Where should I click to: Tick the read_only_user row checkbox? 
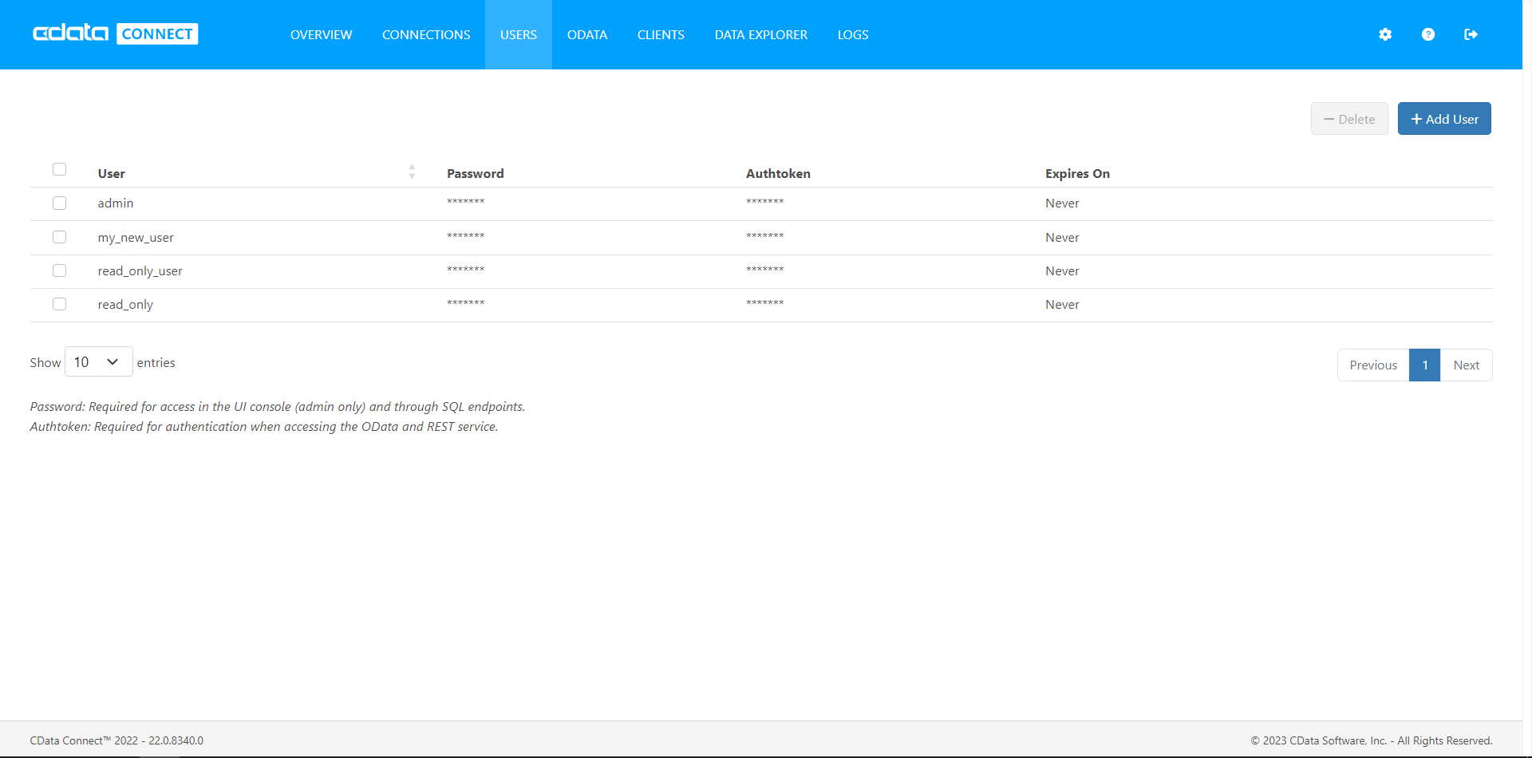[x=59, y=270]
